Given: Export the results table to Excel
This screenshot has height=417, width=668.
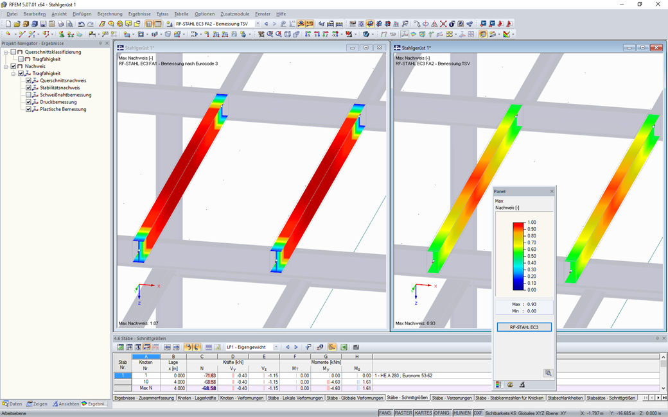Looking at the screenshot, I should (344, 348).
